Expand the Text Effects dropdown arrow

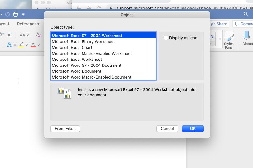click(x=15, y=45)
